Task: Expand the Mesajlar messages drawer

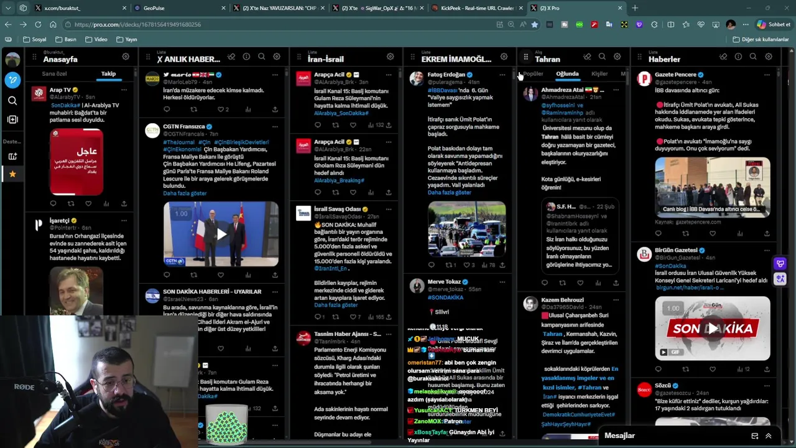Action: (768, 436)
